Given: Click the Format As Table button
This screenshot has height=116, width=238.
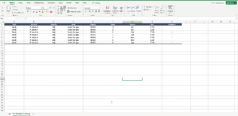Looking at the screenshot, I should [115, 10].
